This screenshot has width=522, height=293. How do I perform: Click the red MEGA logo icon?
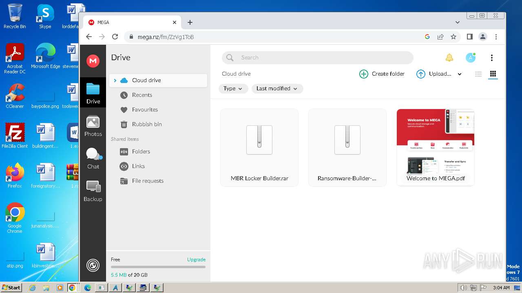(93, 61)
